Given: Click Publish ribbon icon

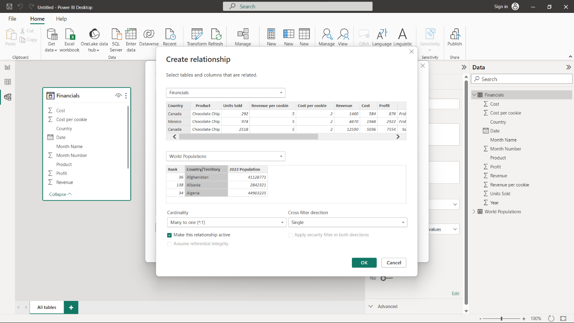Looking at the screenshot, I should pos(455,37).
